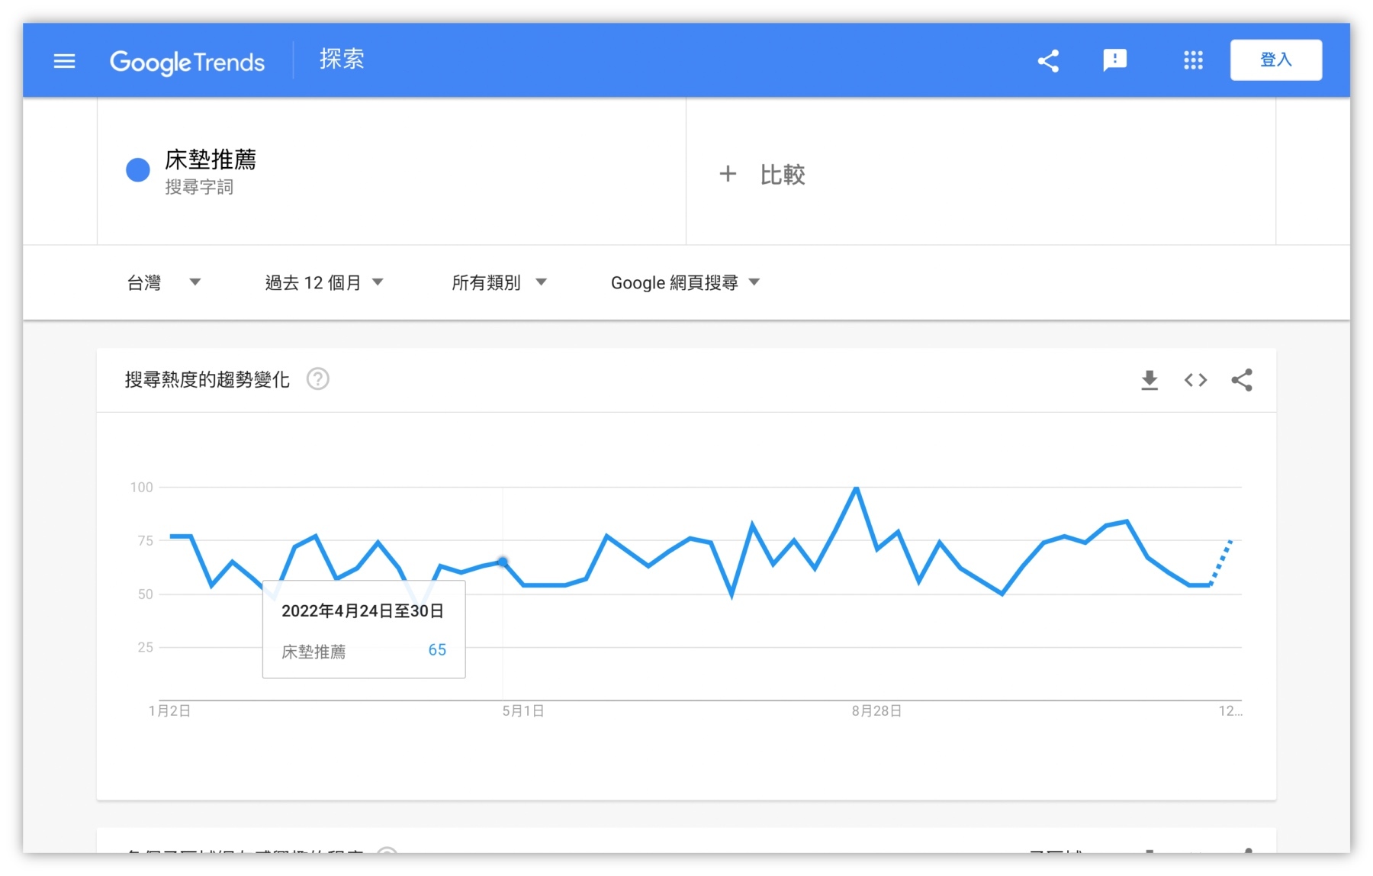This screenshot has width=1373, height=876.
Task: Edit the 床墊推薦 search term field
Action: pyautogui.click(x=211, y=159)
